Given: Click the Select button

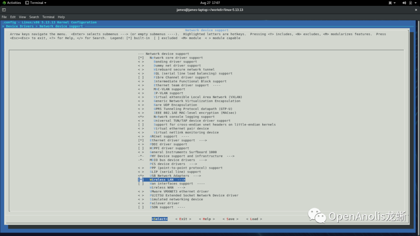Looking at the screenshot, I should pos(160,219).
